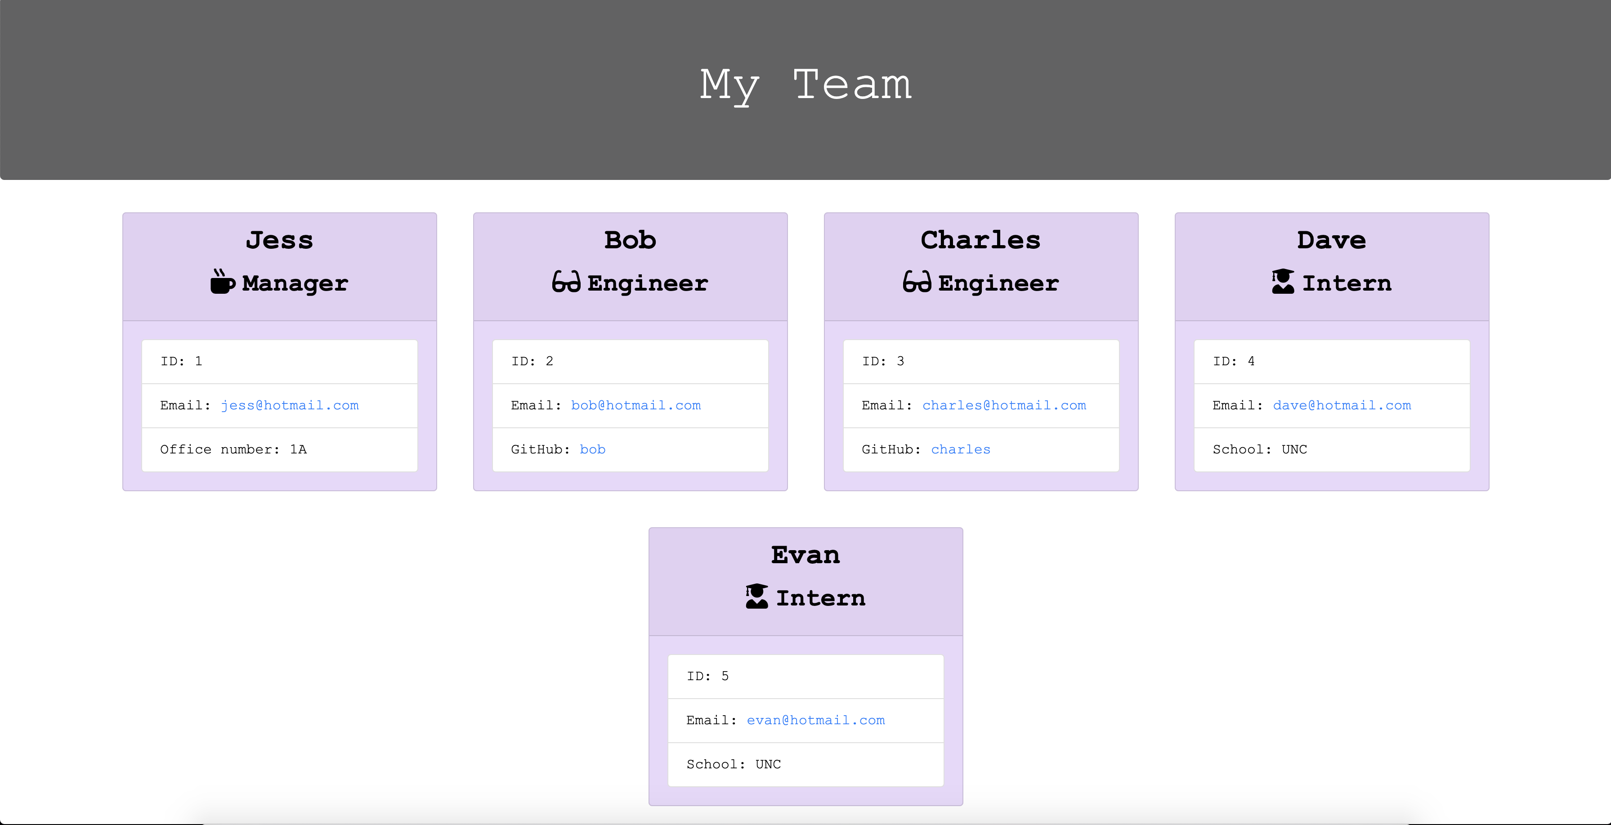Viewport: 1611px width, 825px height.
Task: Click the coffee mug icon beside Manager
Action: (222, 282)
